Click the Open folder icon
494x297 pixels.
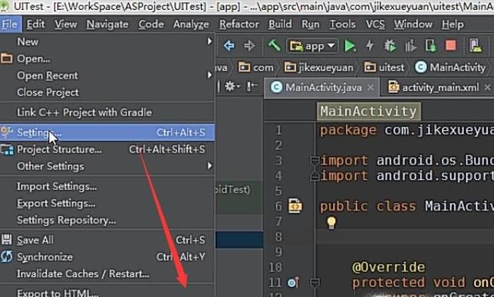coord(7,58)
